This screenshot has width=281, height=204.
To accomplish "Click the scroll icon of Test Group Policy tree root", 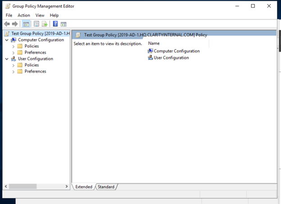I will tap(7, 33).
